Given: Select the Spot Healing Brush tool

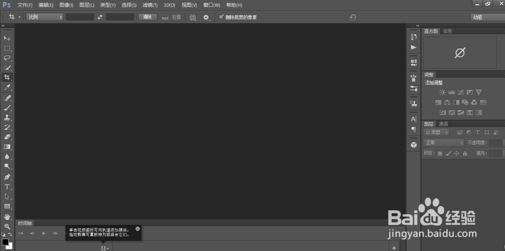Looking at the screenshot, I should point(7,97).
